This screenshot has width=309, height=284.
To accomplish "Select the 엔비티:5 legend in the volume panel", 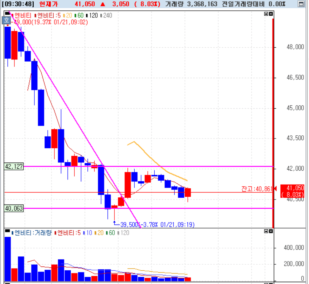I will [68, 233].
